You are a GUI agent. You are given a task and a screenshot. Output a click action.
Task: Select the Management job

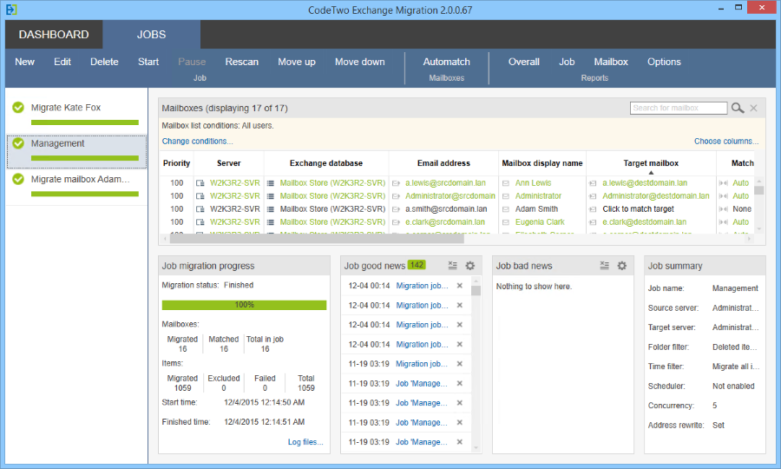pyautogui.click(x=76, y=151)
